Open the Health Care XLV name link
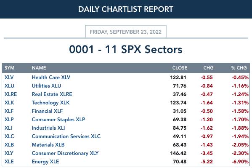This screenshot has height=168, width=252. (51, 77)
